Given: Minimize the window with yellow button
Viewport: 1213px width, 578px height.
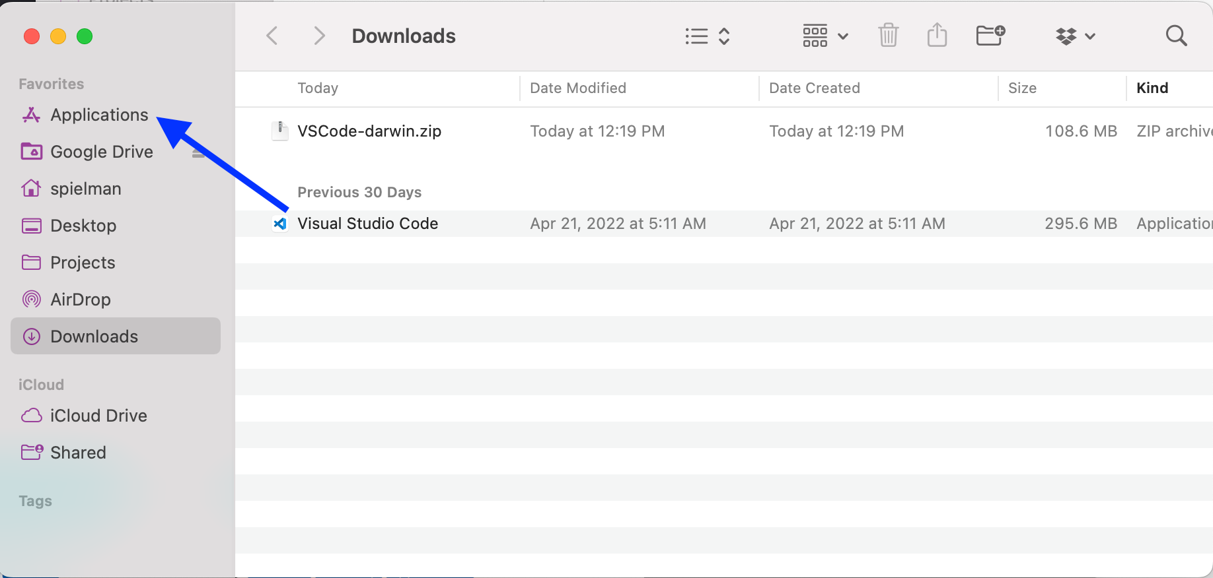Looking at the screenshot, I should [x=58, y=36].
